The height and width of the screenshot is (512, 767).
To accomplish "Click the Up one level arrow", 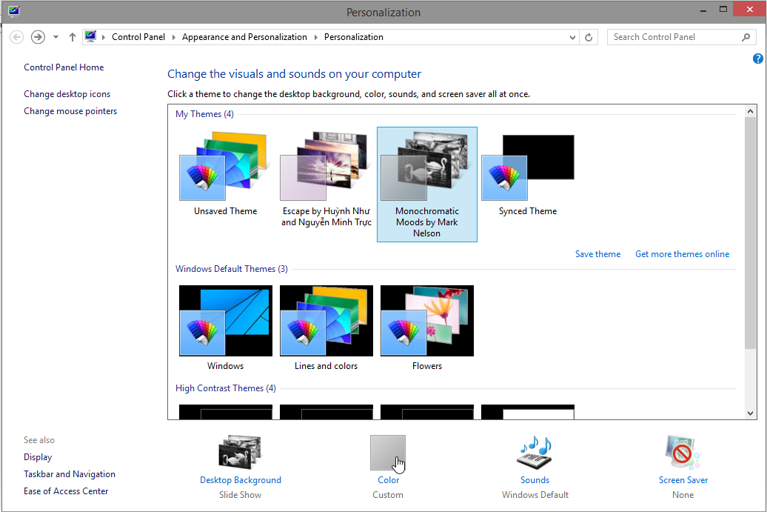I will tap(73, 37).
